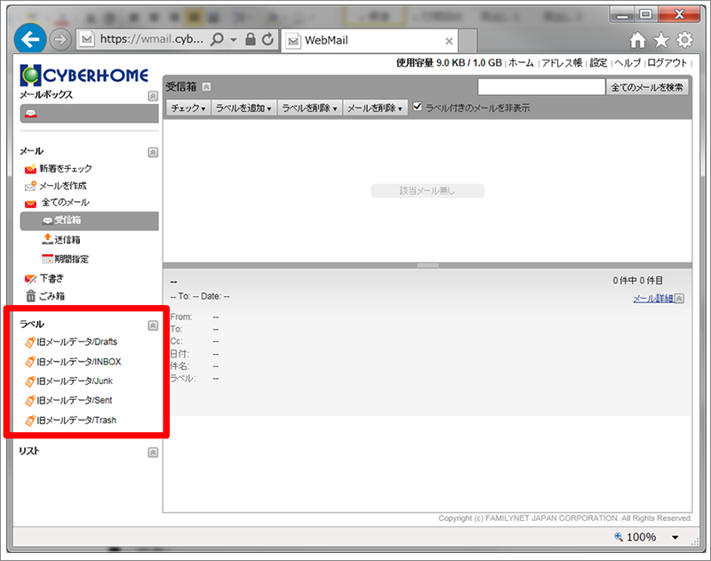Click 新着をチェック envelope icon
The image size is (711, 561).
click(31, 169)
